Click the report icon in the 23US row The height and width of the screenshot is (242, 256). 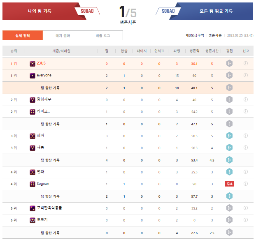tap(246, 64)
